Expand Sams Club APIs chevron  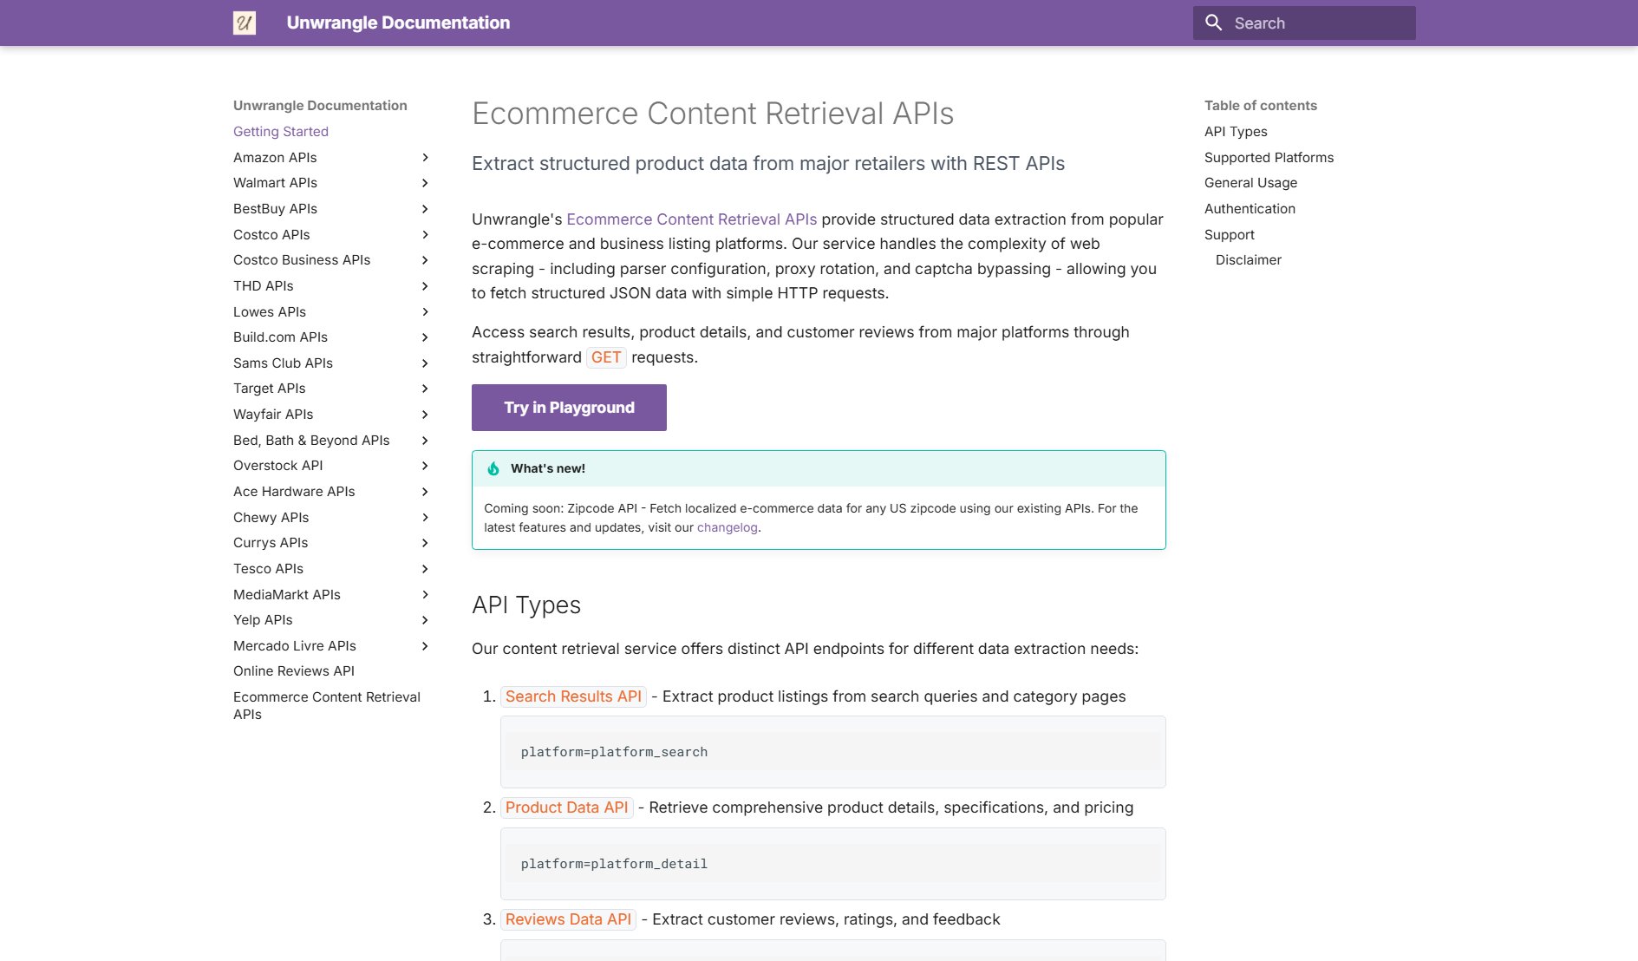pyautogui.click(x=425, y=363)
